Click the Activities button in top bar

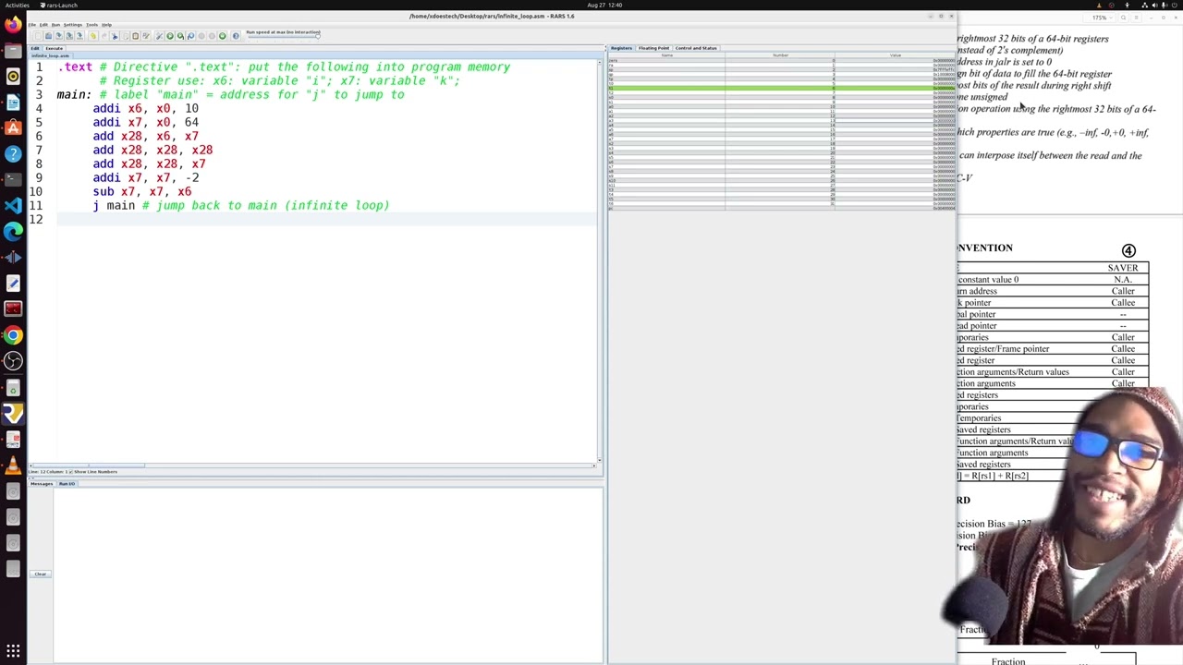click(18, 6)
